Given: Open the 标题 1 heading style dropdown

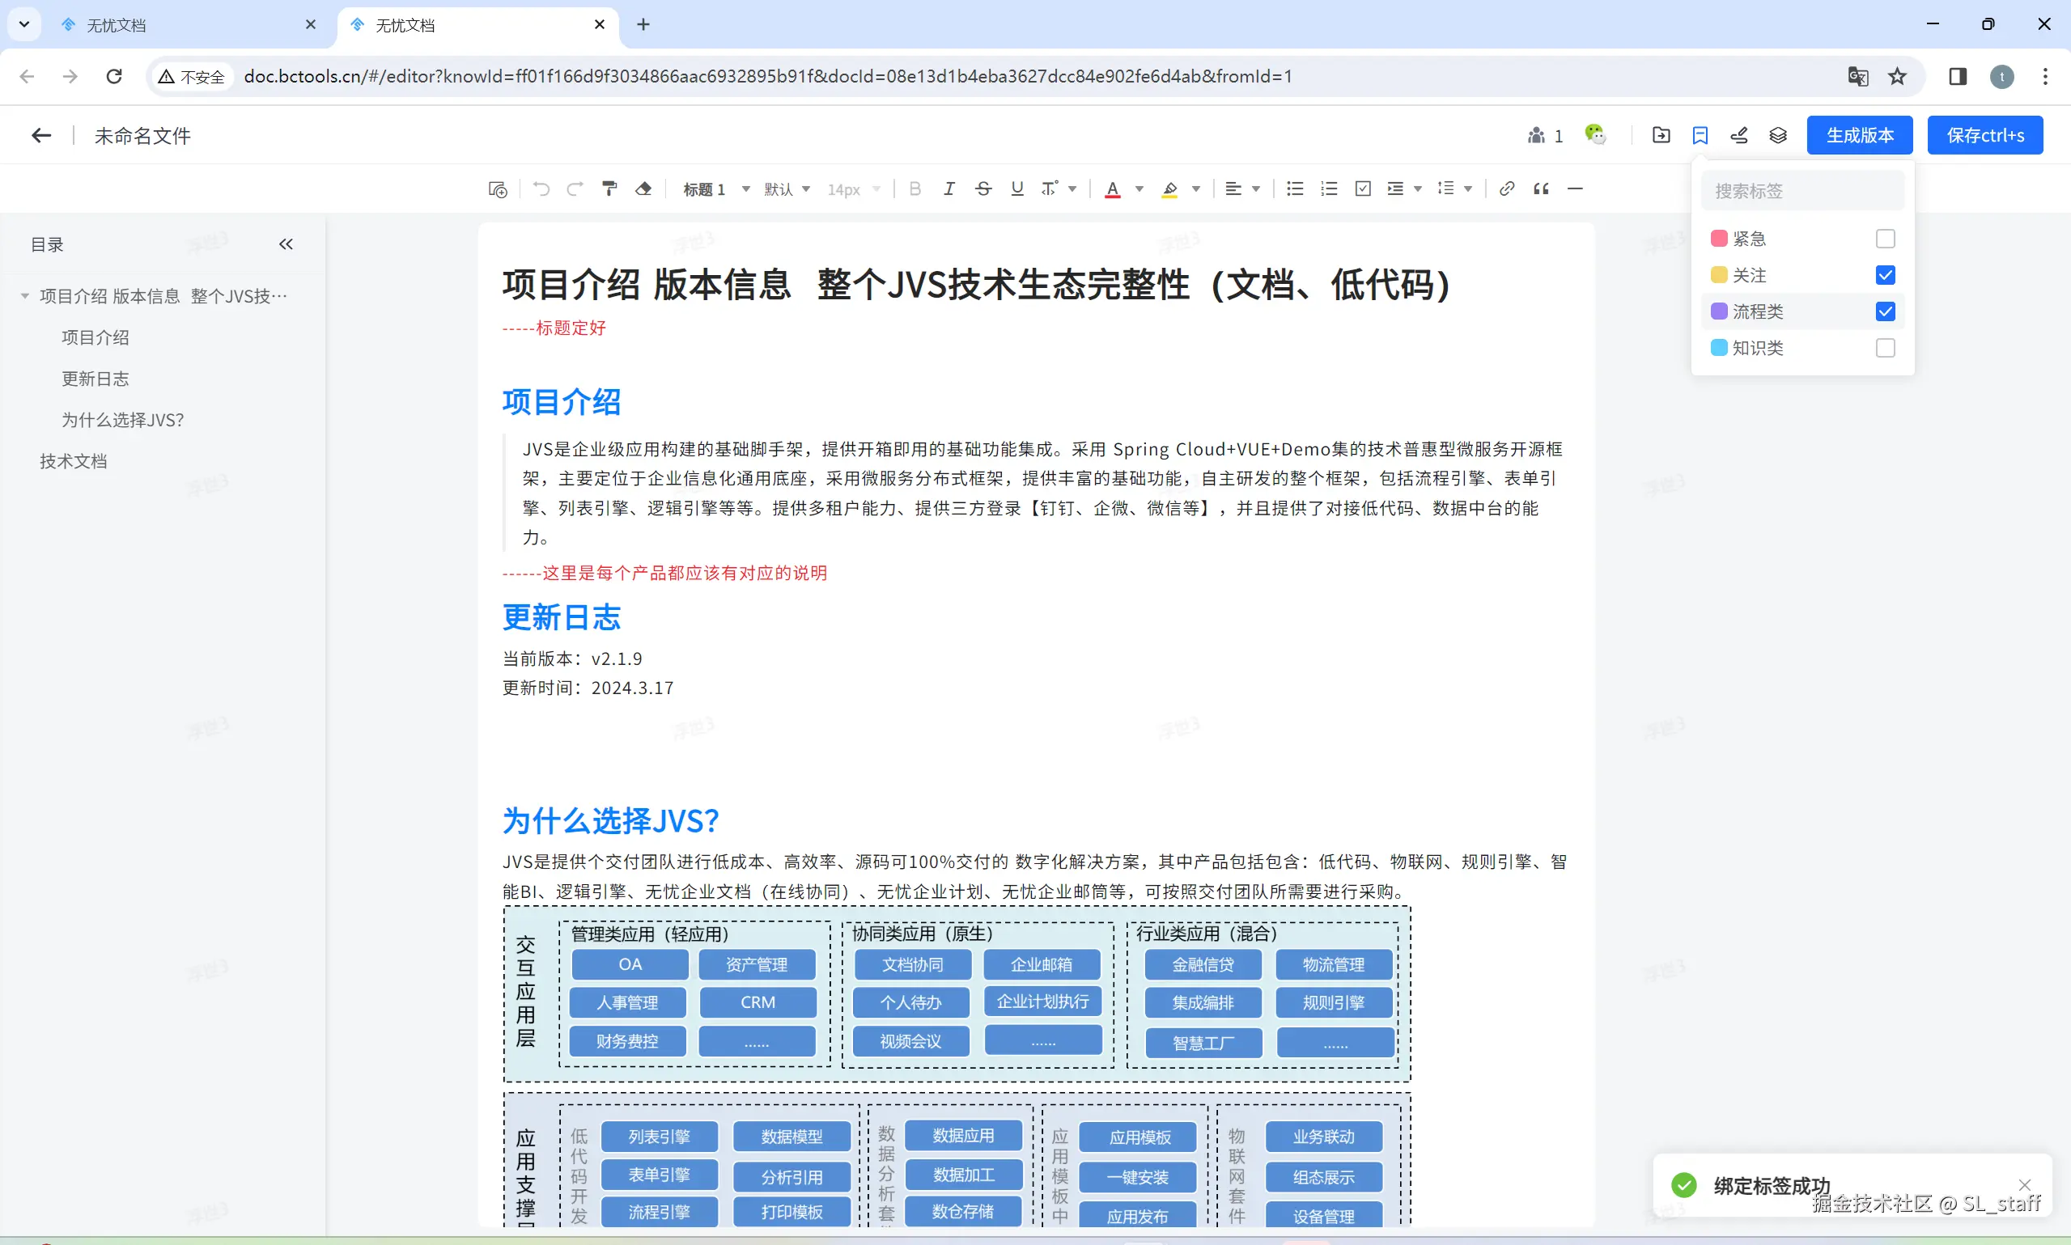Looking at the screenshot, I should coord(715,189).
